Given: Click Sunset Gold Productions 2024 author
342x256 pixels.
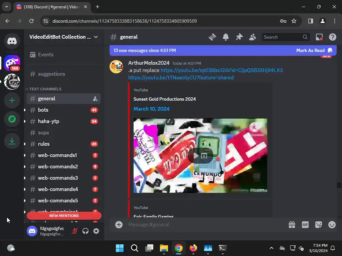Looking at the screenshot, I should pos(165,99).
